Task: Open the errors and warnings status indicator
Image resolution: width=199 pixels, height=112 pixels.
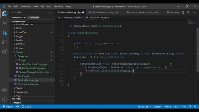Action: tap(26, 106)
